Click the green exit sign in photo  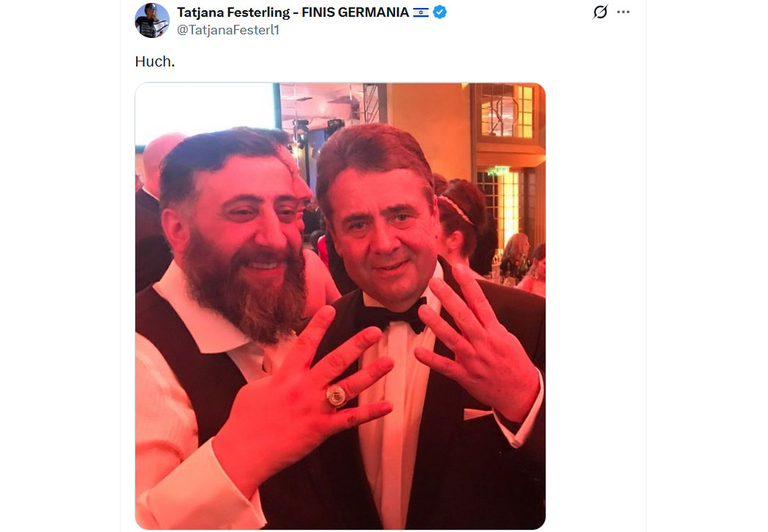pos(498,171)
